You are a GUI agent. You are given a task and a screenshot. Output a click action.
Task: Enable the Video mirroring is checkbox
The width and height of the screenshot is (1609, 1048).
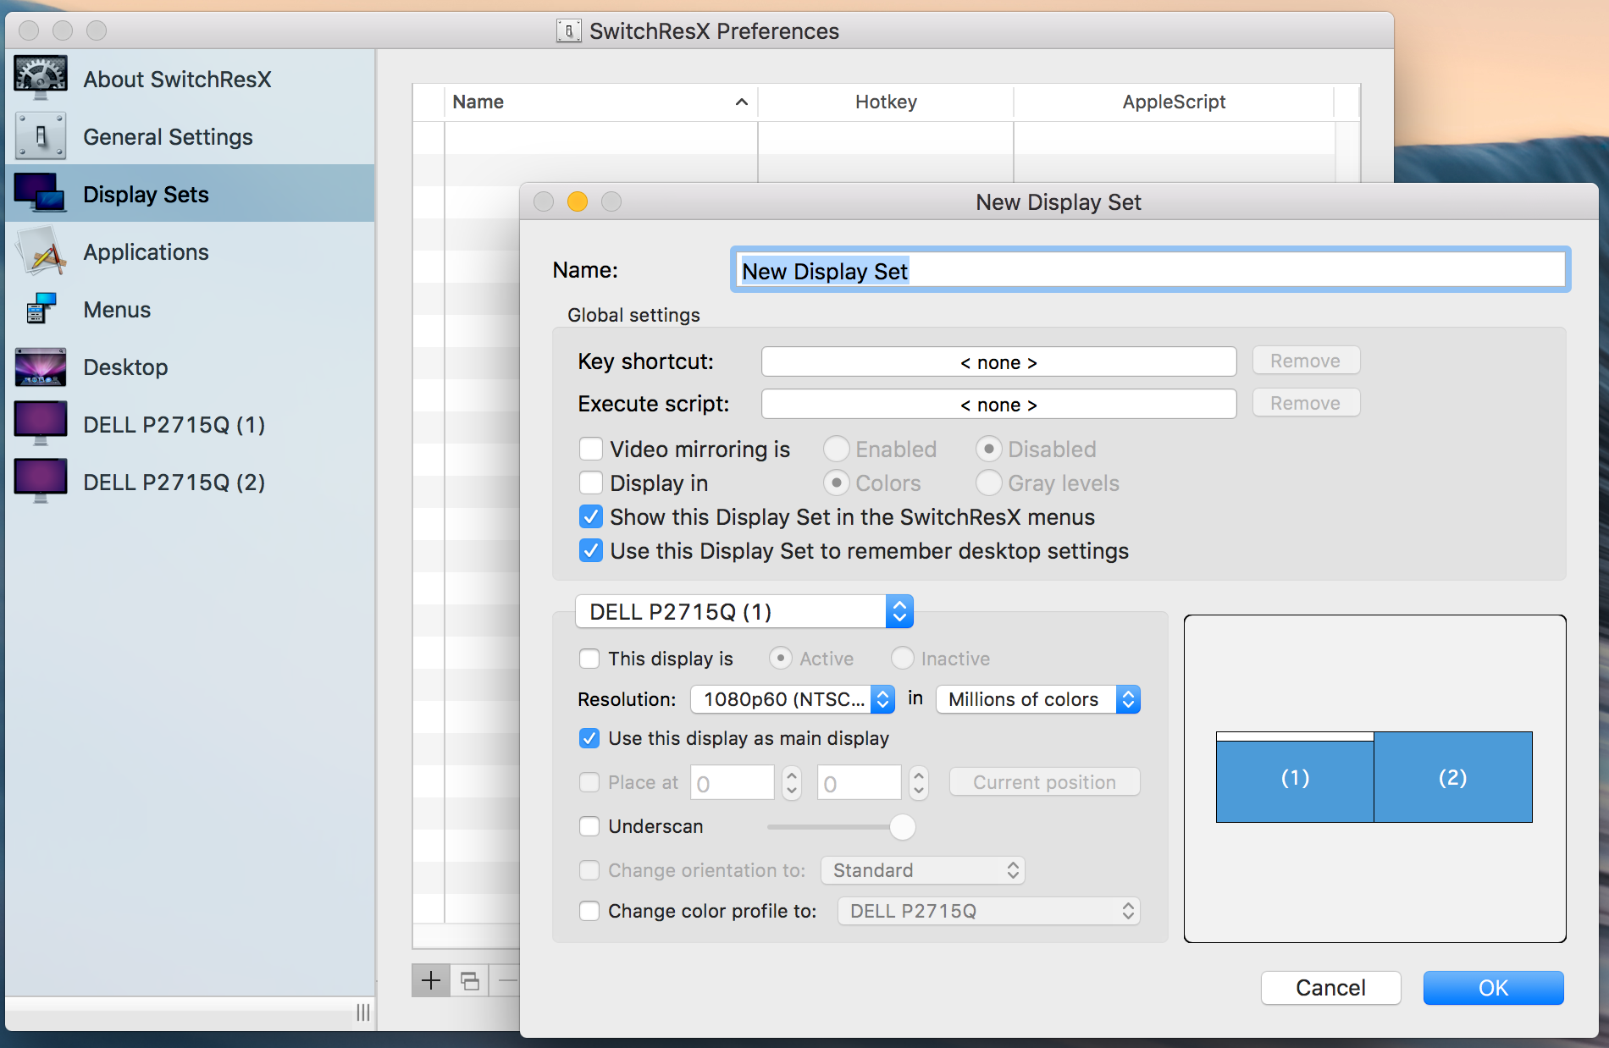tap(591, 449)
